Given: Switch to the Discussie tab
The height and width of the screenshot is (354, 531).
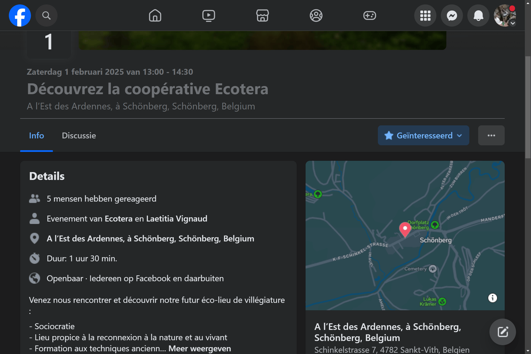Looking at the screenshot, I should tap(79, 136).
